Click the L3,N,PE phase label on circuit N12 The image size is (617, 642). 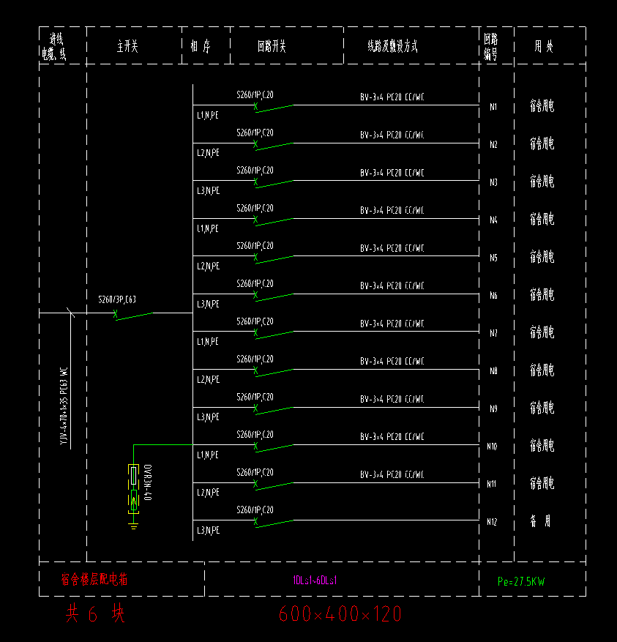(x=208, y=530)
